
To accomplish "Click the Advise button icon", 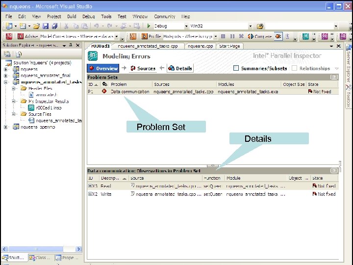I will tap(21, 36).
